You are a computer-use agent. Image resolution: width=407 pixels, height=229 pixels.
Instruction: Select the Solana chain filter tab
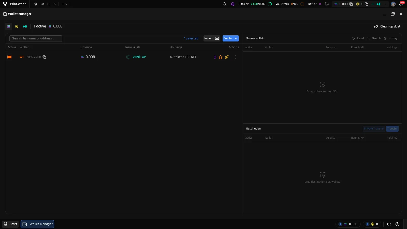pos(9,26)
